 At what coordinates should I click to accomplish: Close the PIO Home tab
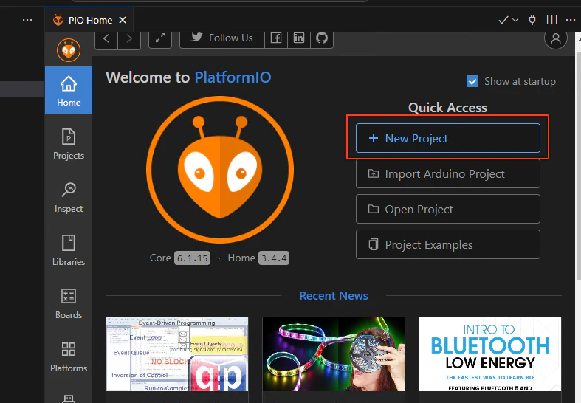point(123,20)
